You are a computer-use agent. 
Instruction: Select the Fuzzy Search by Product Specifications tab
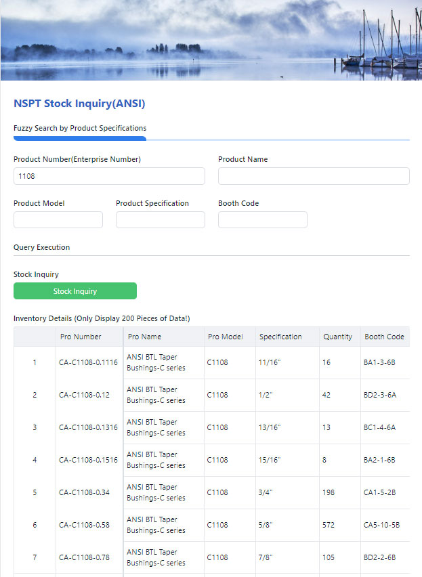[x=80, y=128]
